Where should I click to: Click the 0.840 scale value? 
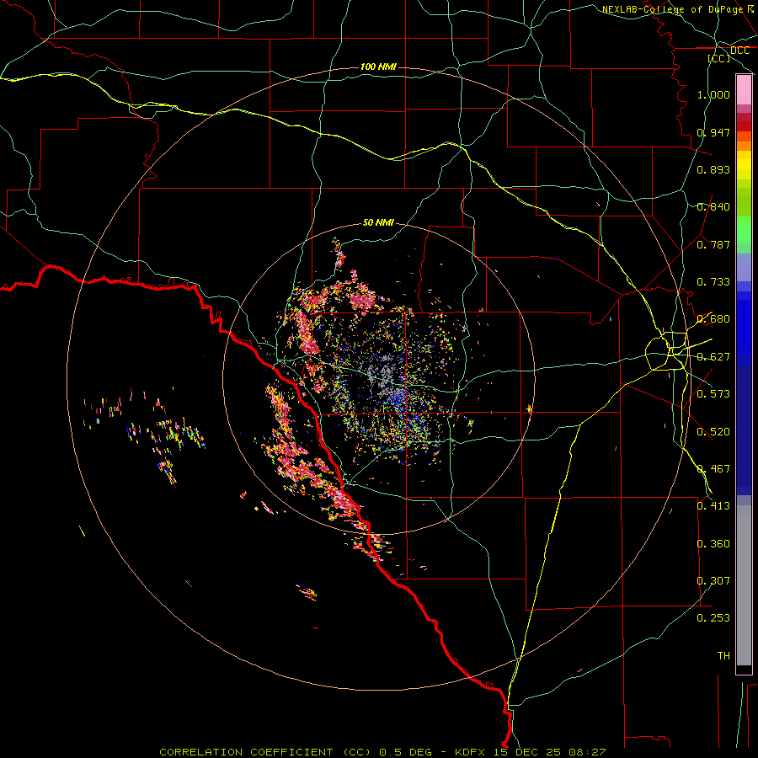pos(713,207)
